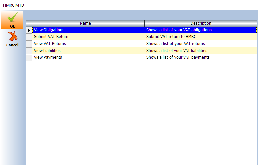
Task: Click 'Submit VAT return to HMRC' description
Action: tap(171, 37)
